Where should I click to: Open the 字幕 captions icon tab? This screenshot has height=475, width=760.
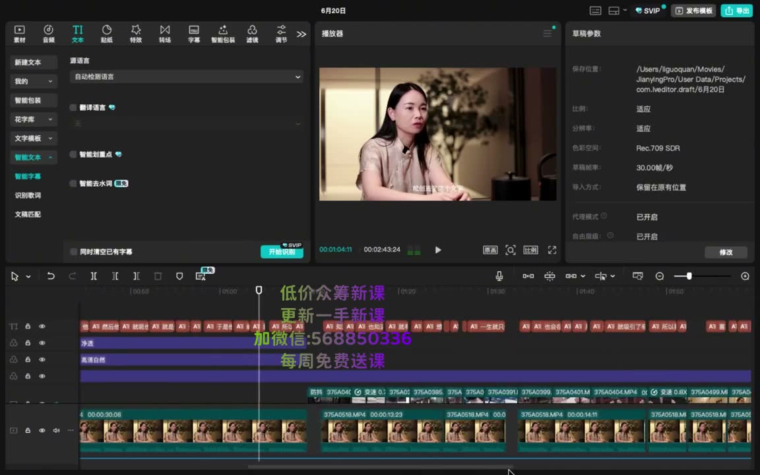(x=194, y=34)
